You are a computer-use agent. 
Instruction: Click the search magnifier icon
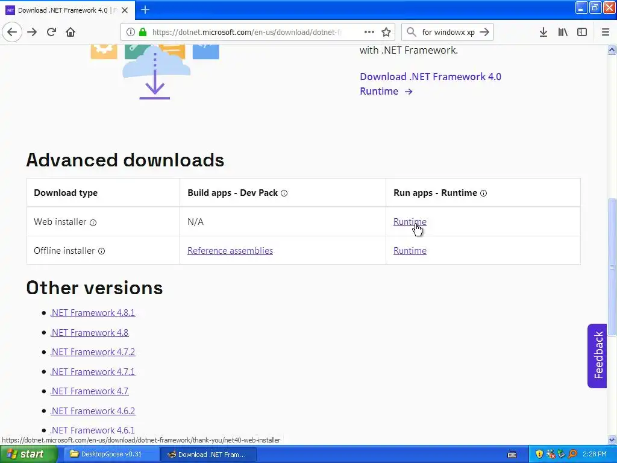[411, 32]
